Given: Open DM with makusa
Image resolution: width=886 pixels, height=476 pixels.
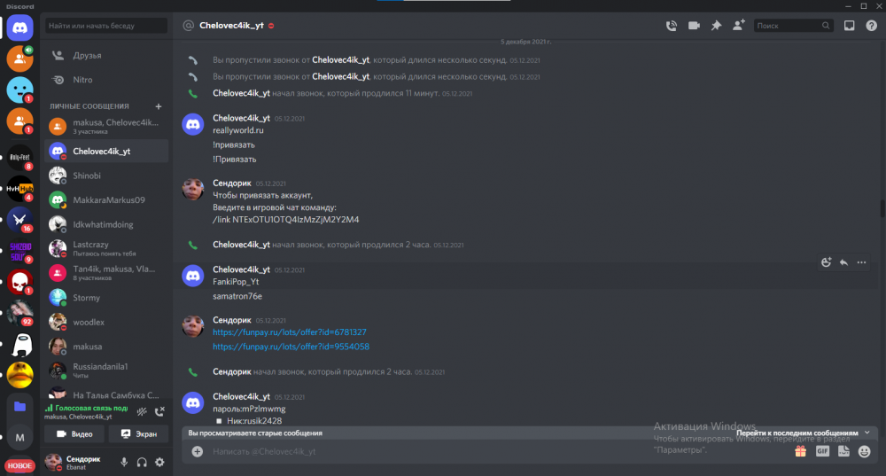Looking at the screenshot, I should coord(106,347).
